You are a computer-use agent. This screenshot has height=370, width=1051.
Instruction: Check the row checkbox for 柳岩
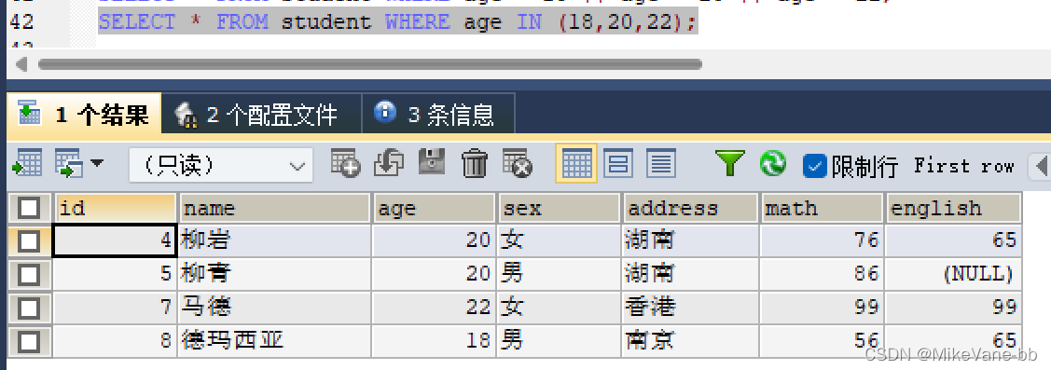click(x=29, y=240)
